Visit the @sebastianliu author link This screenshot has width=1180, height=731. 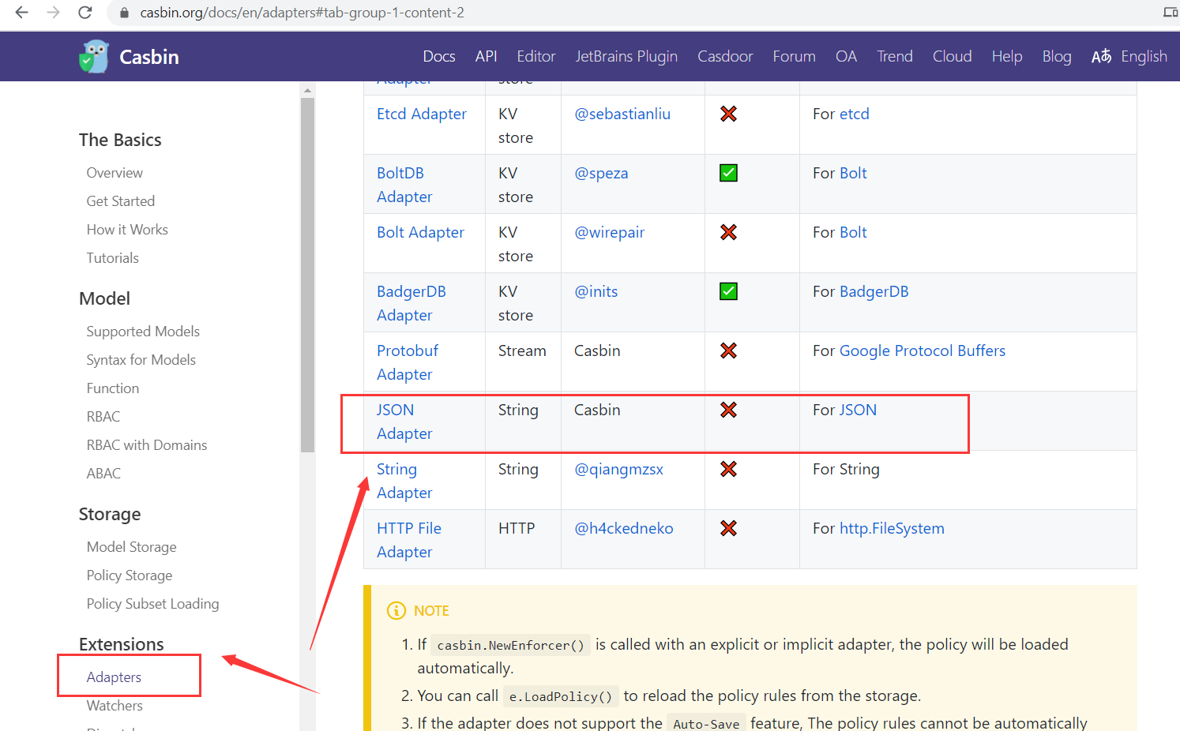pyautogui.click(x=622, y=114)
